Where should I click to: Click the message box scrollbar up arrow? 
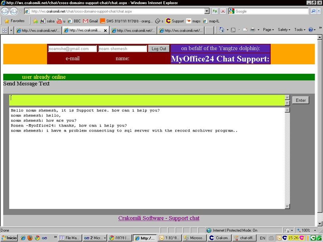(287, 97)
